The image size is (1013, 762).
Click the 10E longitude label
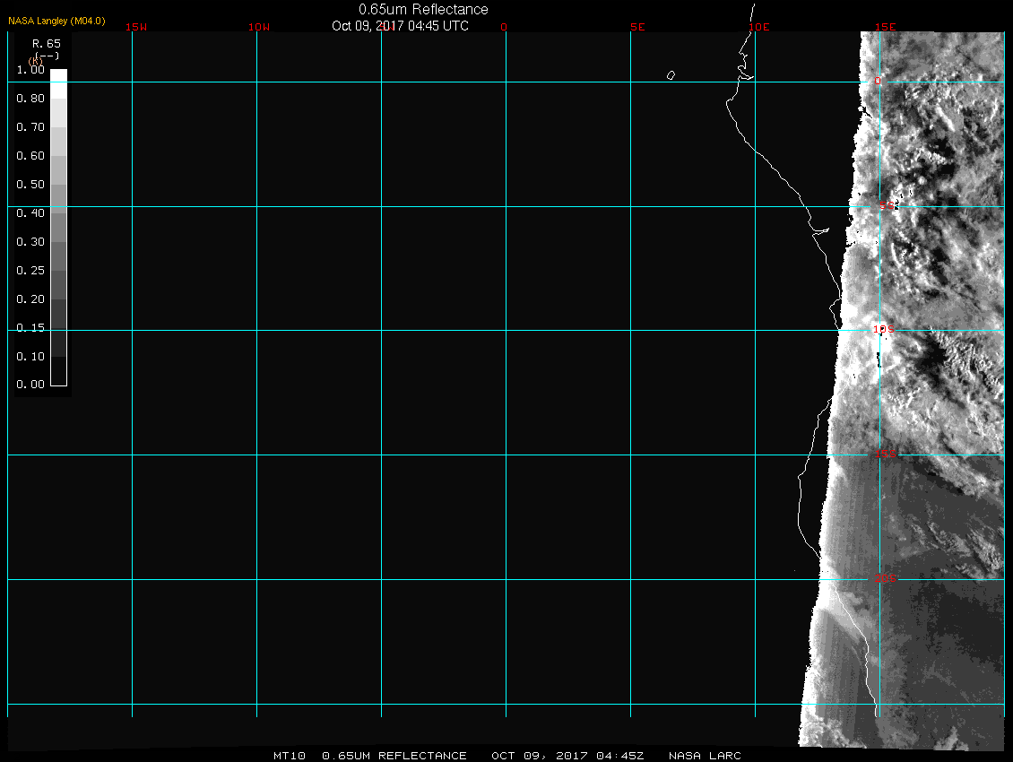(x=759, y=27)
